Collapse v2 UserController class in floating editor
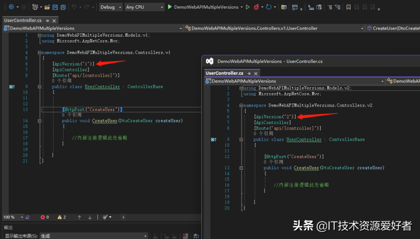This screenshot has width=420, height=239. tap(241, 140)
